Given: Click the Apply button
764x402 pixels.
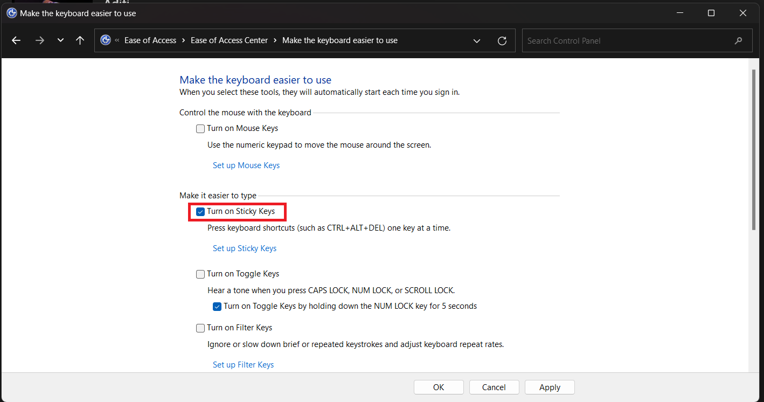Looking at the screenshot, I should (550, 387).
